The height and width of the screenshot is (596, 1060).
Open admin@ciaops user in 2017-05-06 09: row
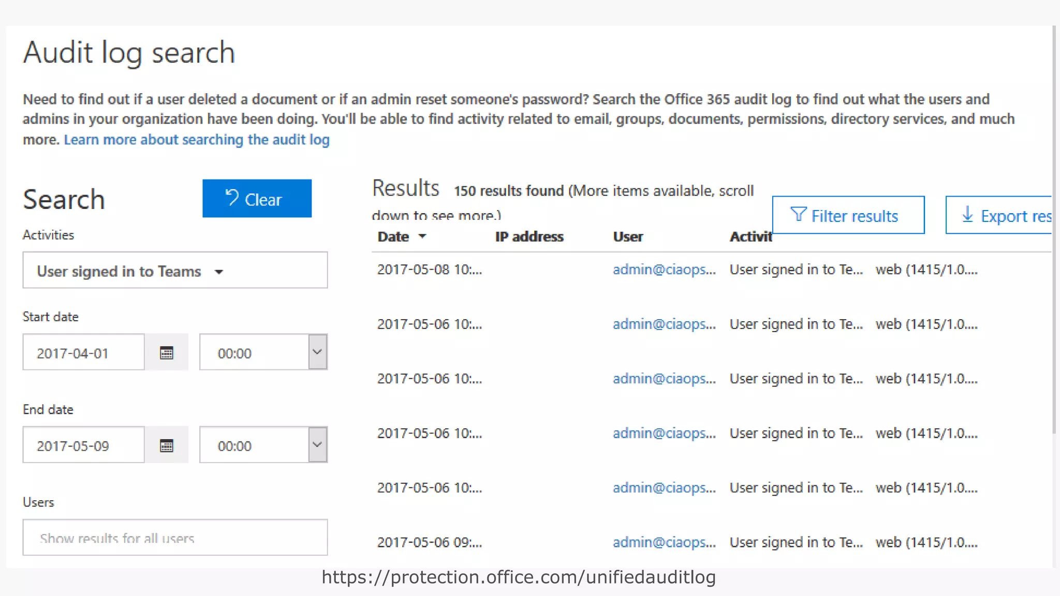665,542
